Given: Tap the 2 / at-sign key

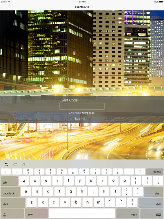Looking at the screenshot, I should tap(28, 171).
